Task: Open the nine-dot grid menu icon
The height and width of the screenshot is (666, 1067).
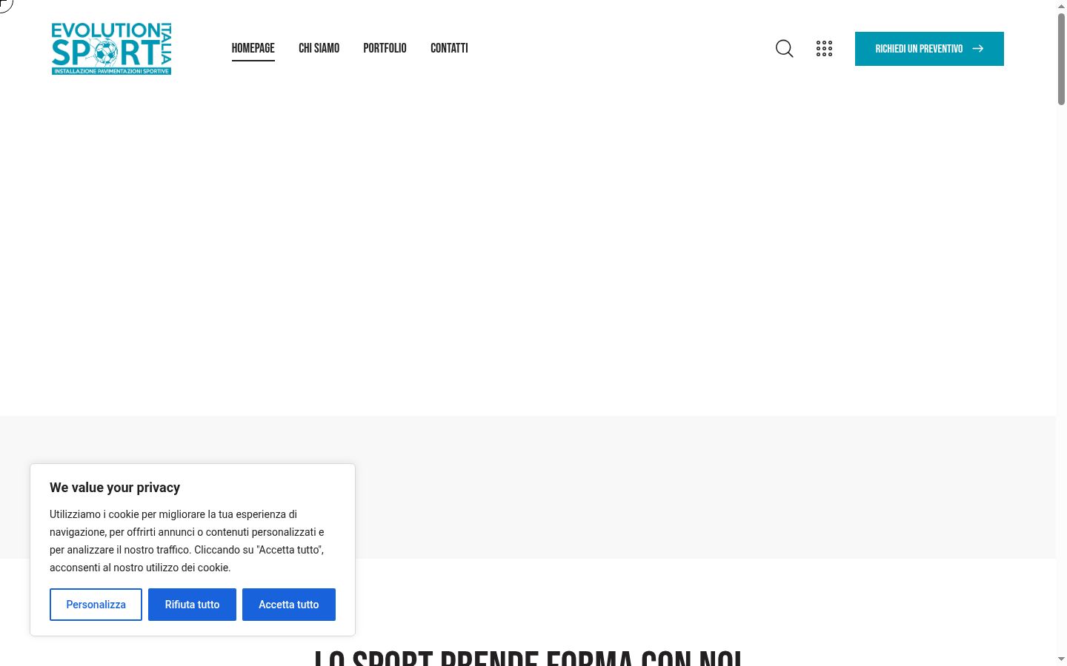Action: point(824,49)
